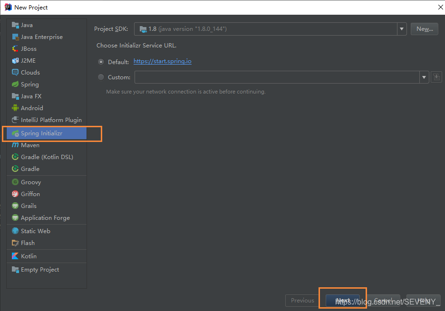Screen dimensions: 445x311
Task: Close the New Project dialog
Action: pyautogui.click(x=440, y=7)
